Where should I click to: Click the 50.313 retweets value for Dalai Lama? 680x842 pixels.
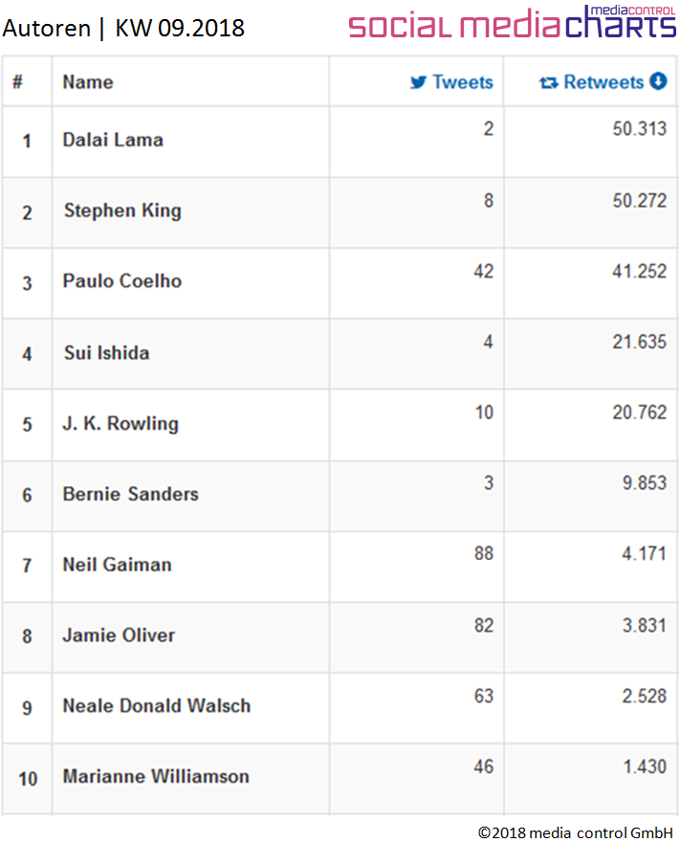coord(640,129)
